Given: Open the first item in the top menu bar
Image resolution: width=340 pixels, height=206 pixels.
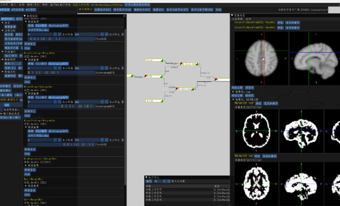Looking at the screenshot, I should (x=4, y=5).
